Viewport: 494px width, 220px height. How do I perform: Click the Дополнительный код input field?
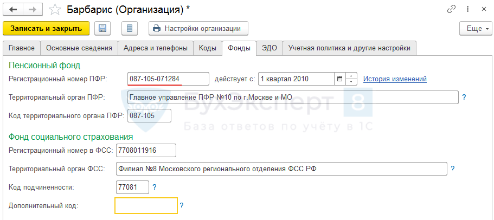coord(146,206)
